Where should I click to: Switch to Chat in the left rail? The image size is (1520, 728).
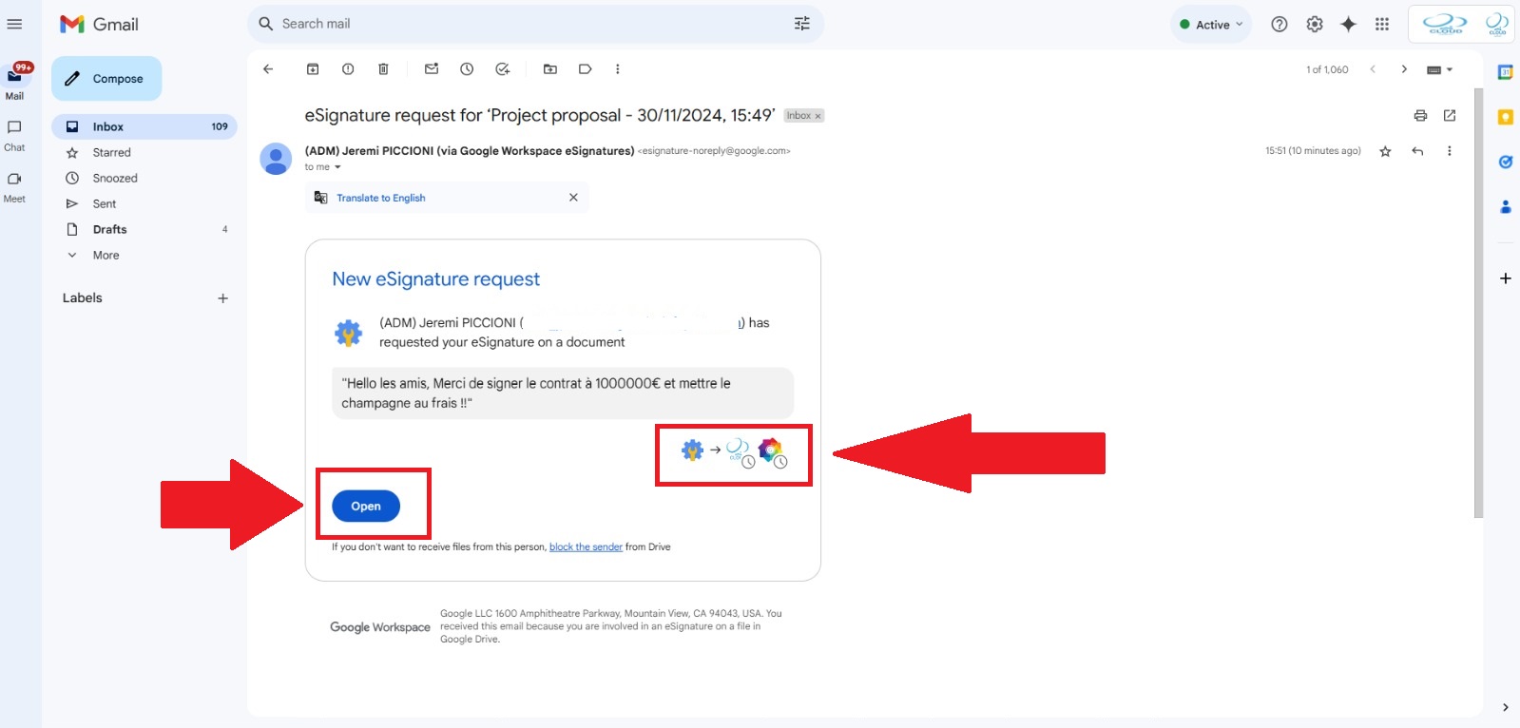(14, 135)
